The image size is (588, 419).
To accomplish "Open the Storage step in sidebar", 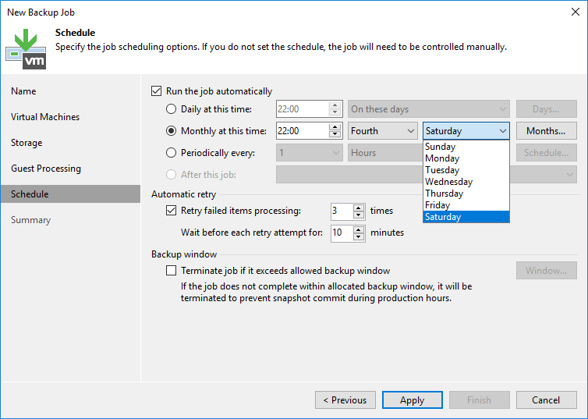I will [x=27, y=143].
